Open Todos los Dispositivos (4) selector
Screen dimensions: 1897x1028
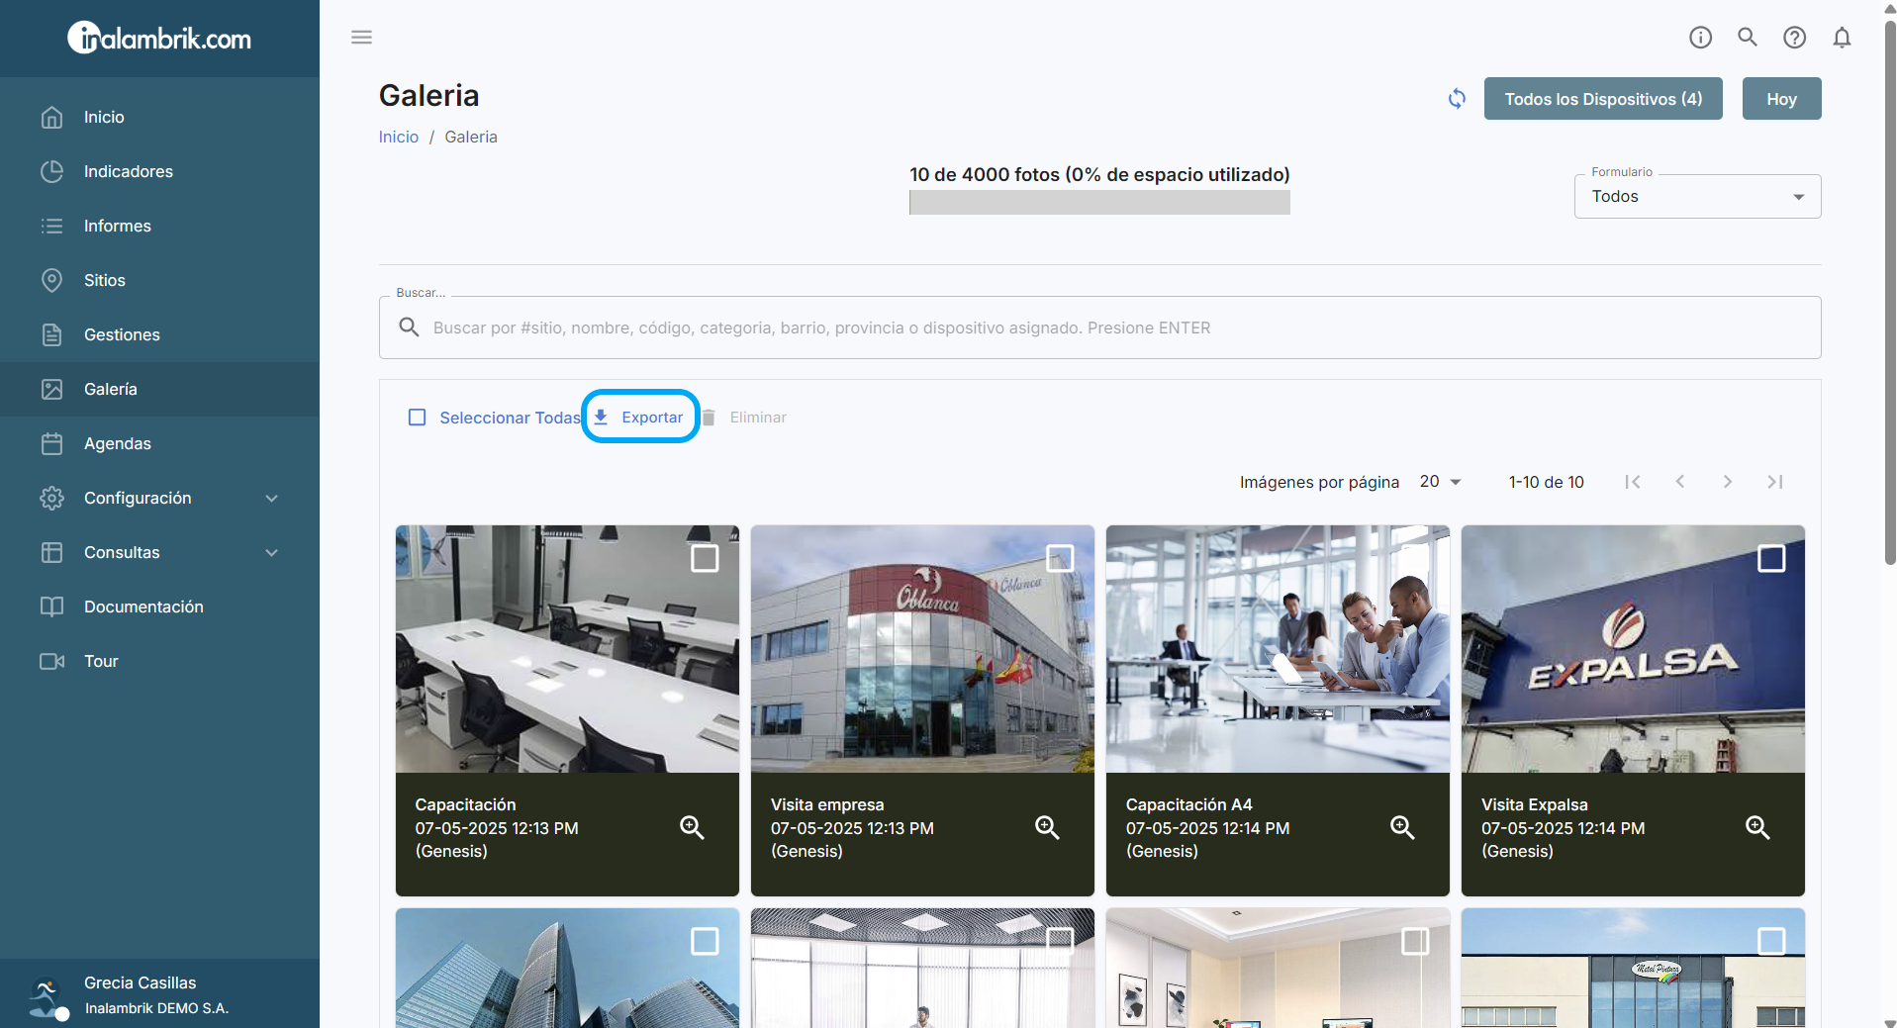click(x=1603, y=99)
